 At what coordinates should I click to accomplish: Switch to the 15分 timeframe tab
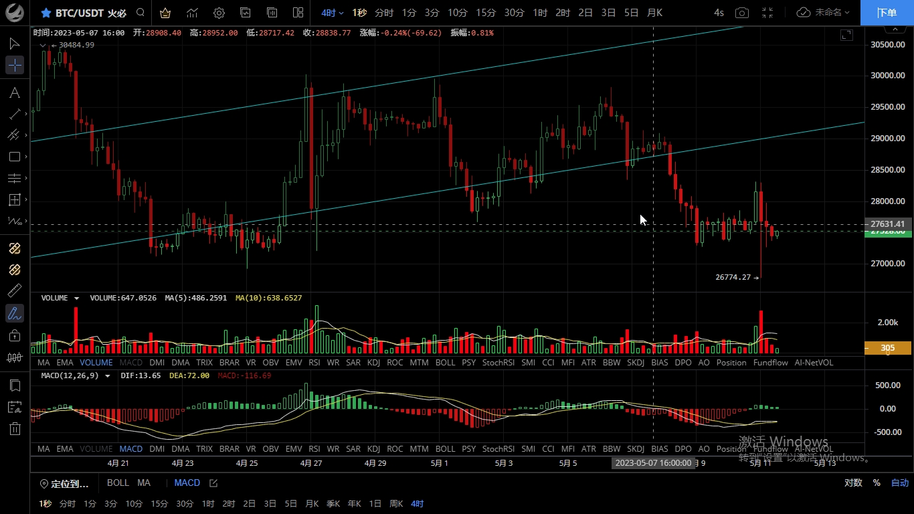pyautogui.click(x=486, y=13)
